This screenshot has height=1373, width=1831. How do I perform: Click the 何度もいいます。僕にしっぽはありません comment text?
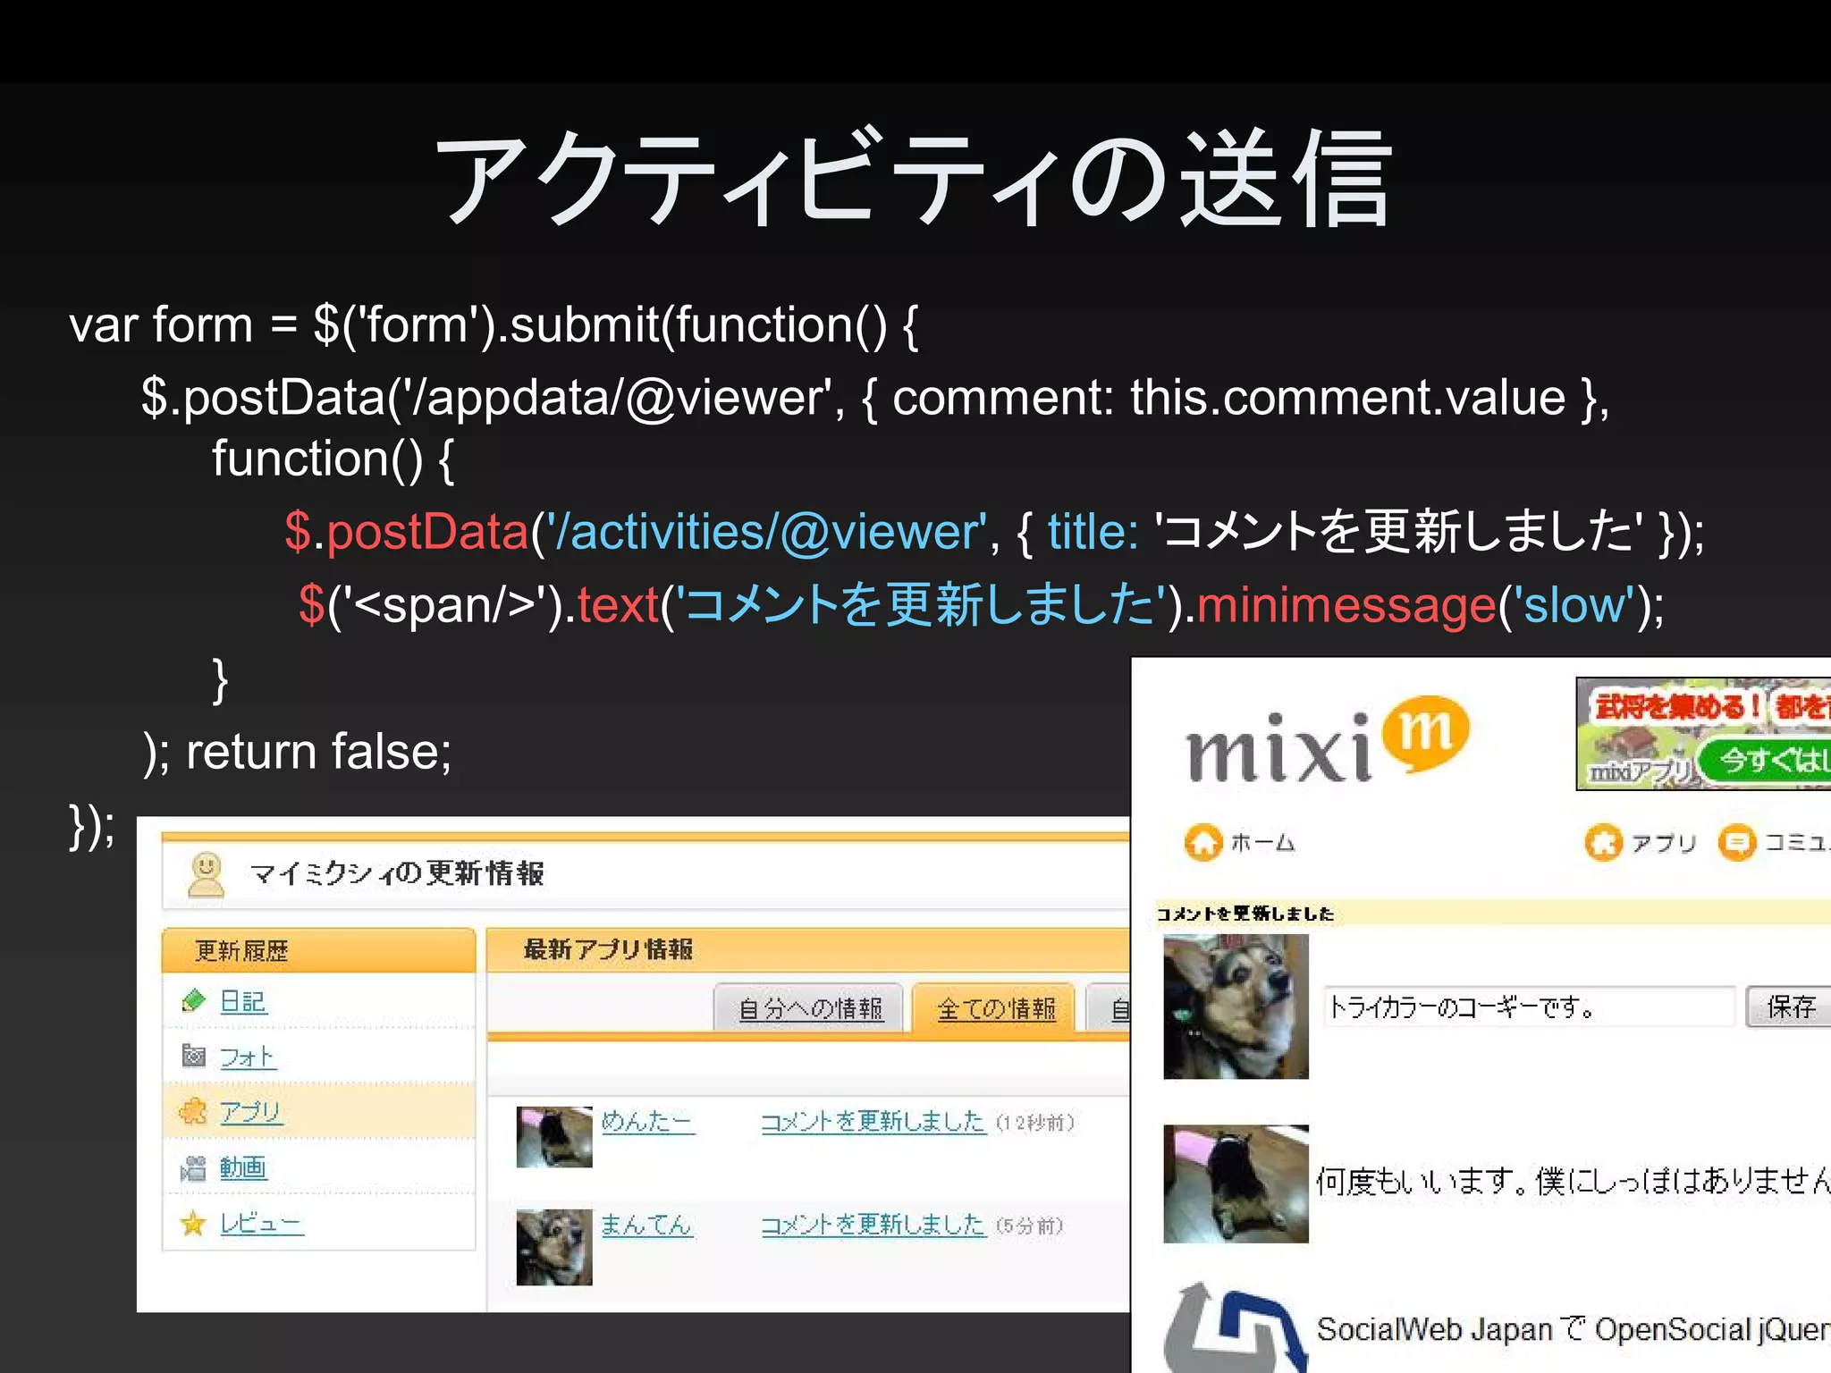(x=1573, y=1182)
